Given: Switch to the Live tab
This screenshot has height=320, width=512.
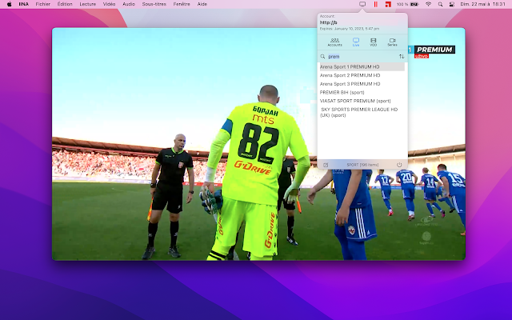Looking at the screenshot, I should coord(356,42).
